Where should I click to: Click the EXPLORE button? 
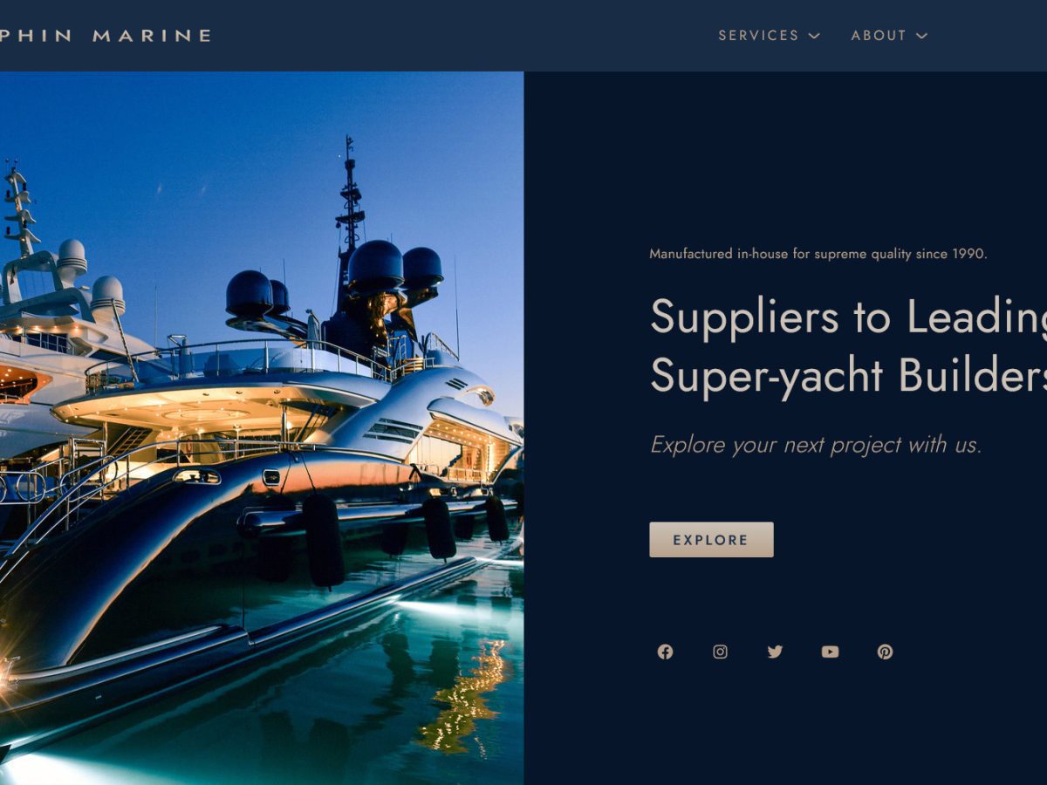pyautogui.click(x=711, y=540)
